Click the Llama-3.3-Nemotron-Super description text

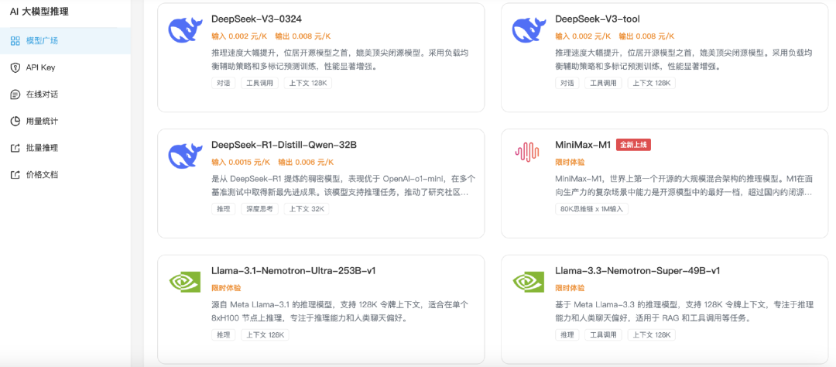tap(684, 311)
